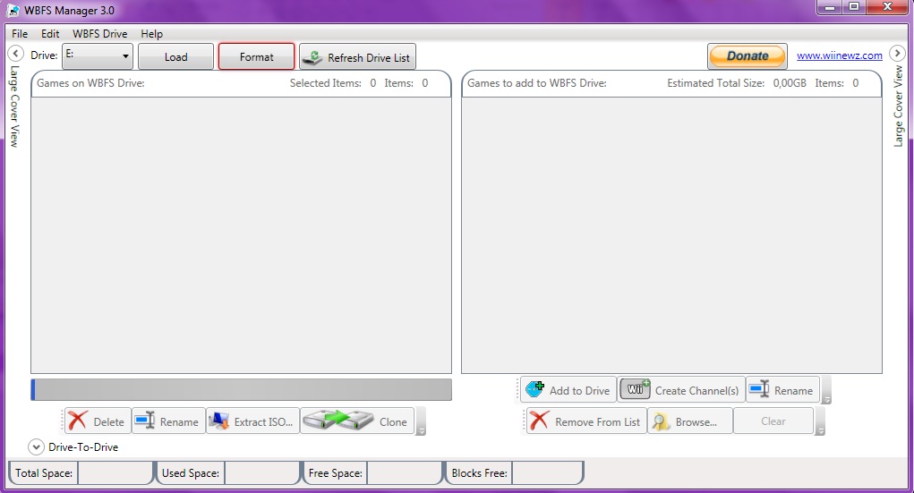This screenshot has height=493, width=914.
Task: Expand left Large Cover View panel
Action: point(15,55)
